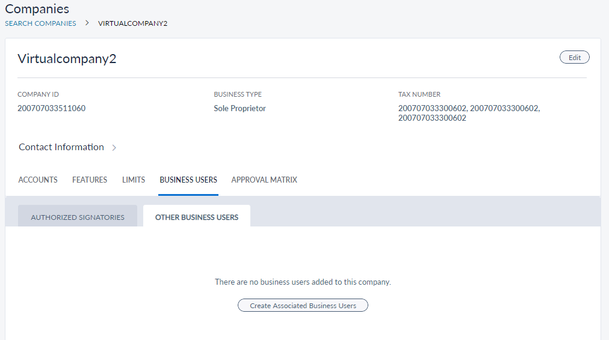Select the Limits tab
This screenshot has width=609, height=340.
coord(134,180)
